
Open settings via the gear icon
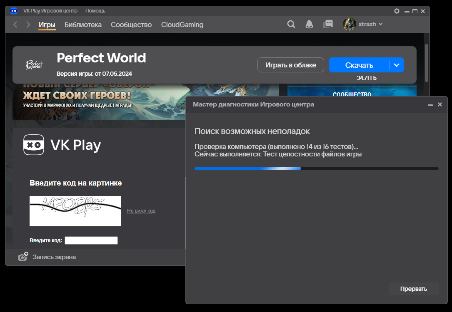tap(397, 11)
